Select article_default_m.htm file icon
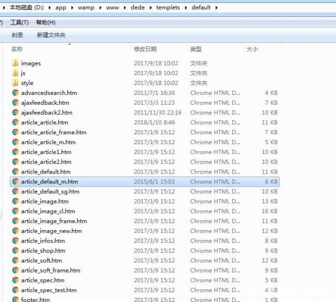Screen dimensions: 336x302 click(x=15, y=181)
